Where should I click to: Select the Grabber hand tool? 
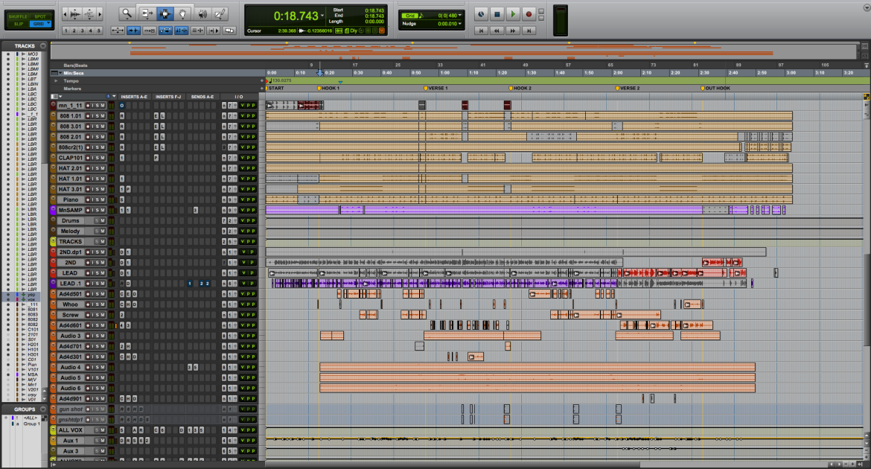tap(182, 13)
